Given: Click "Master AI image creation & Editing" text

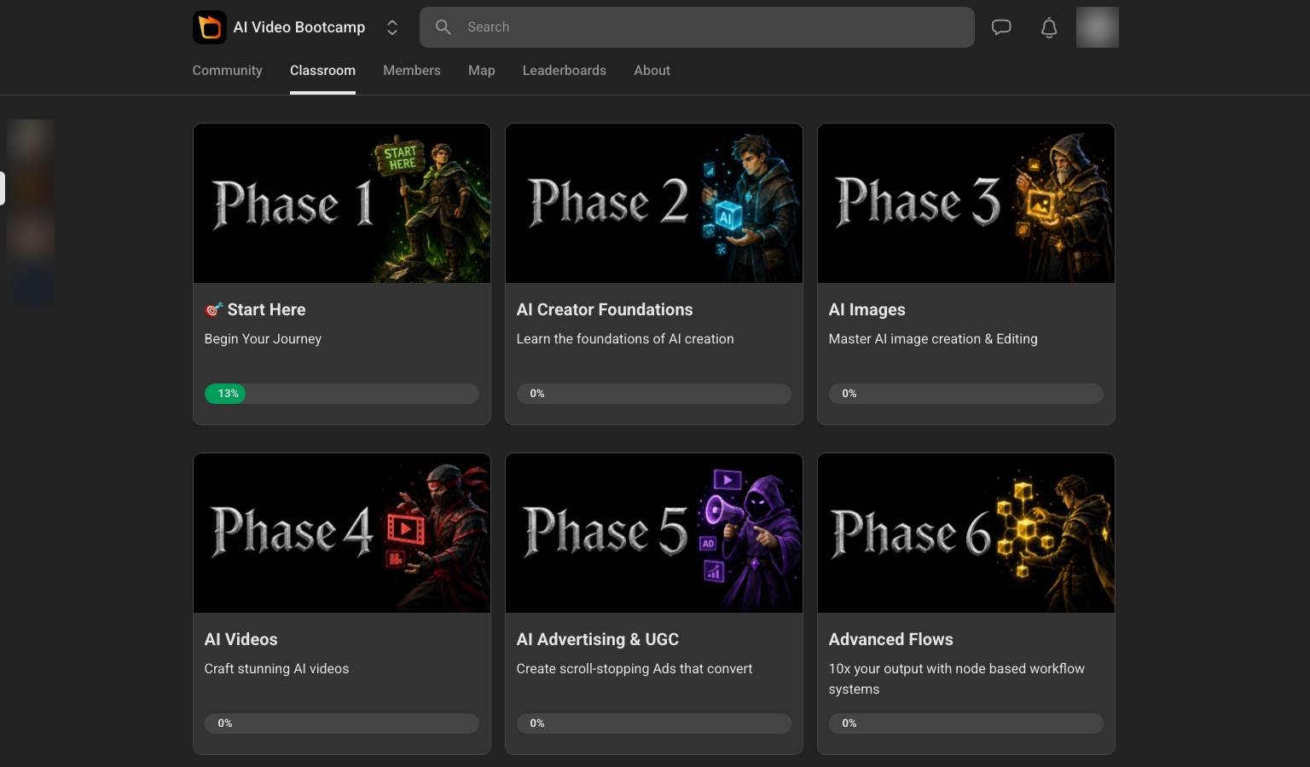Looking at the screenshot, I should 933,339.
